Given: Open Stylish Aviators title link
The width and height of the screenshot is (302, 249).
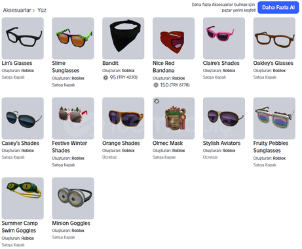Looking at the screenshot, I should (221, 143).
